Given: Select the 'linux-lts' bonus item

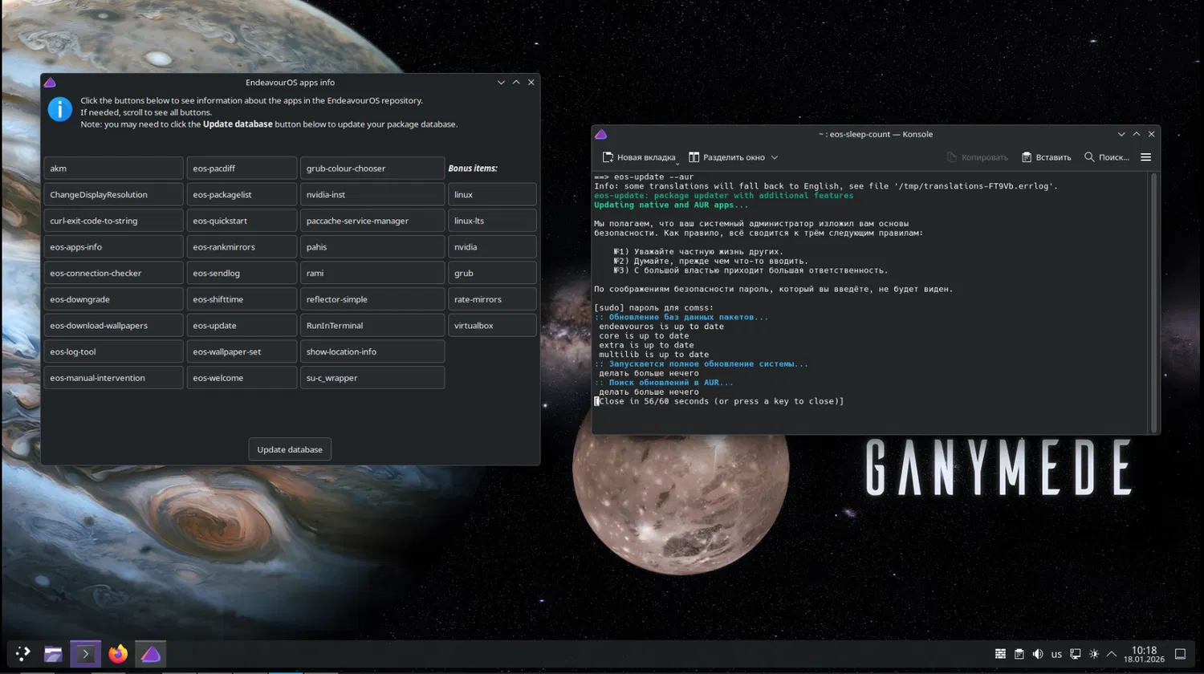Looking at the screenshot, I should pos(492,221).
